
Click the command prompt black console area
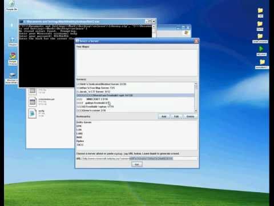(x=47, y=63)
